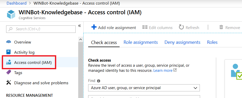
Task: Click Edit columns in toolbar
Action: tap(157, 27)
